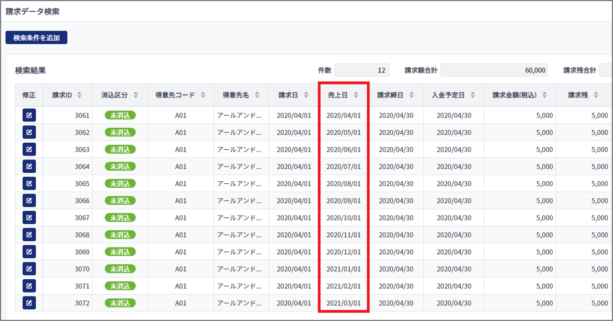Open edit icon for invoice 3063
The image size is (613, 321).
point(29,149)
